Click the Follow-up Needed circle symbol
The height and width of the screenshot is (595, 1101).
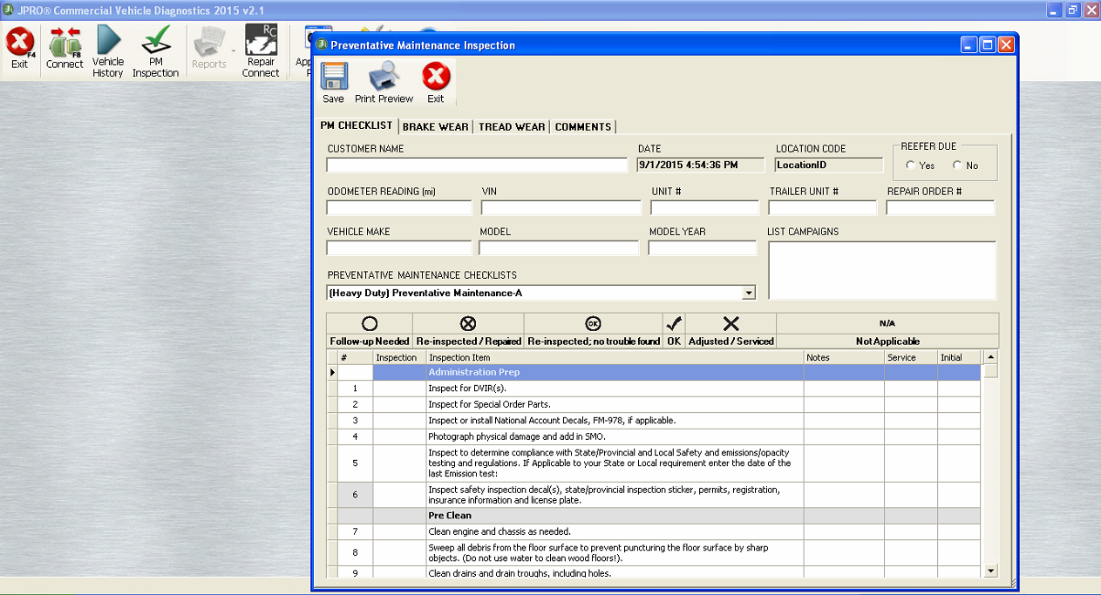point(370,324)
